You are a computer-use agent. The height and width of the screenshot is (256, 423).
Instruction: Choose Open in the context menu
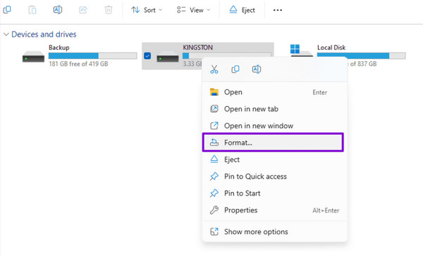point(275,92)
